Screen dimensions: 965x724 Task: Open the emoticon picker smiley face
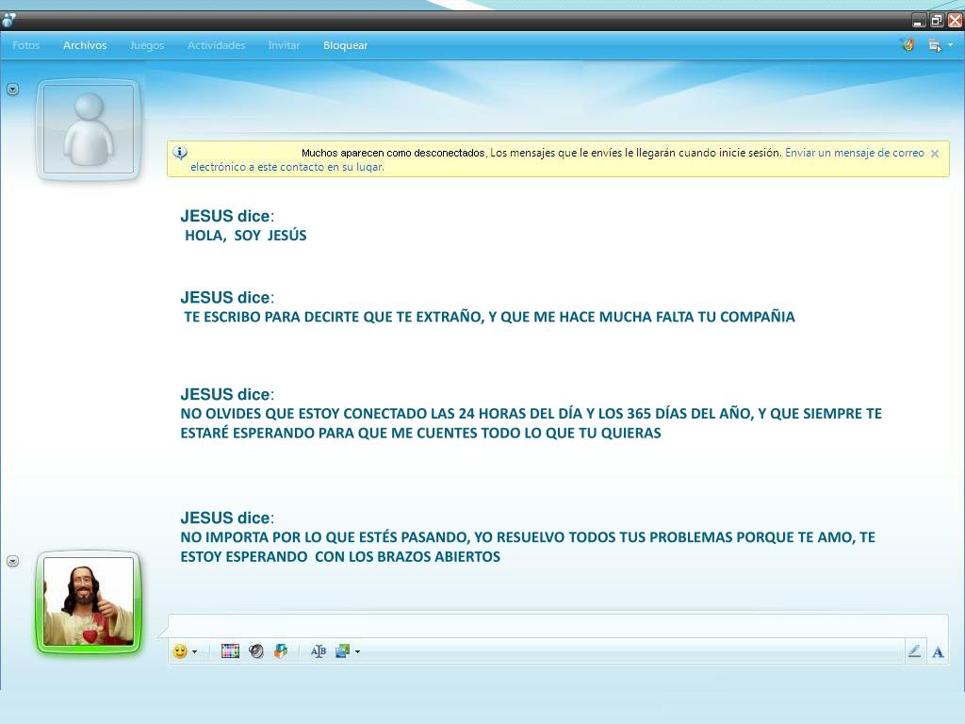[x=180, y=651]
